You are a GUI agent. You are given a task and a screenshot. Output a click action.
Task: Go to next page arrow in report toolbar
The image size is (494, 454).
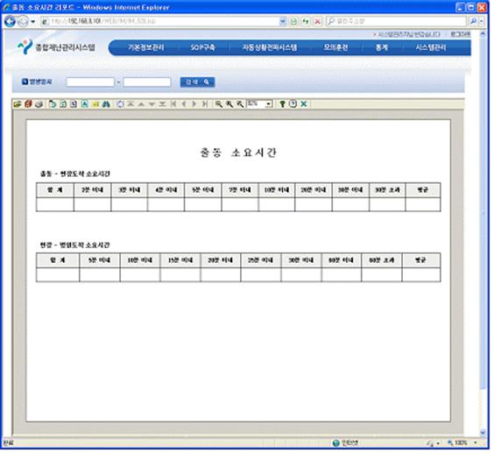[x=194, y=104]
